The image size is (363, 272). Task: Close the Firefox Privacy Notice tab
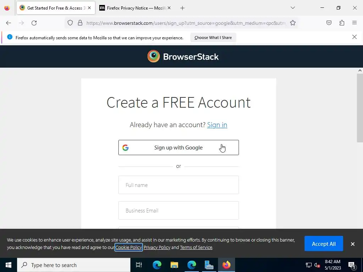[169, 8]
